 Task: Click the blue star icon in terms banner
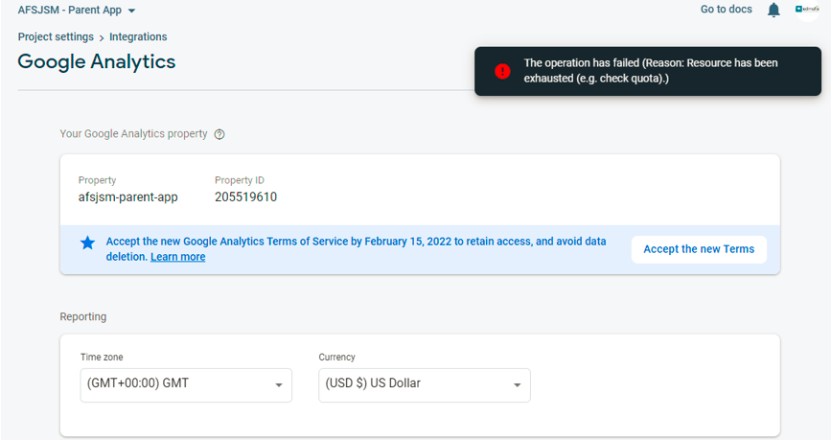[87, 243]
